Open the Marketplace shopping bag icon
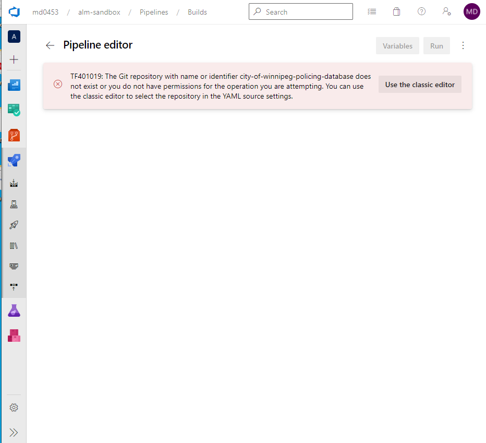This screenshot has width=486, height=443. click(x=396, y=11)
